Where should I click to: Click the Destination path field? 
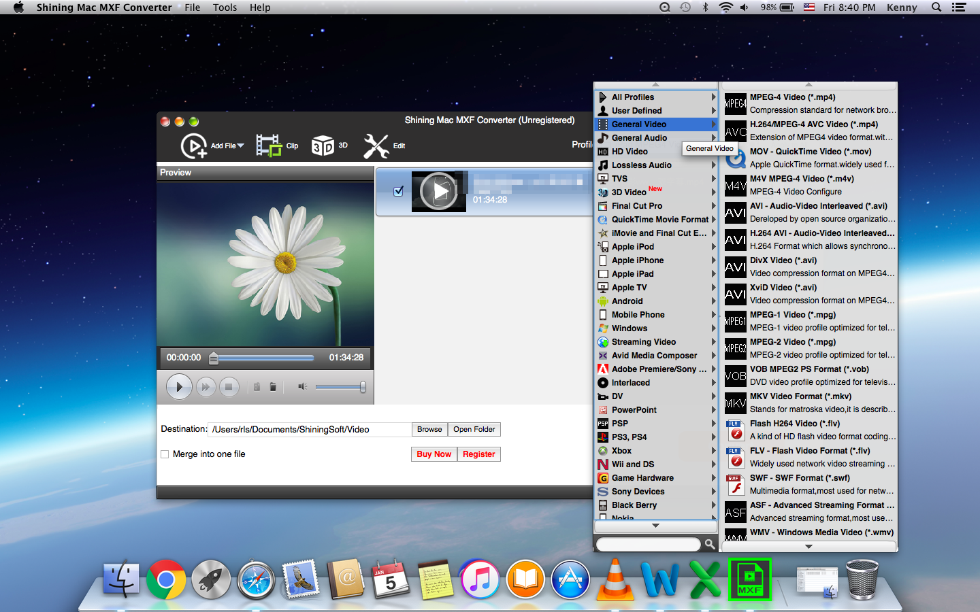coord(310,429)
